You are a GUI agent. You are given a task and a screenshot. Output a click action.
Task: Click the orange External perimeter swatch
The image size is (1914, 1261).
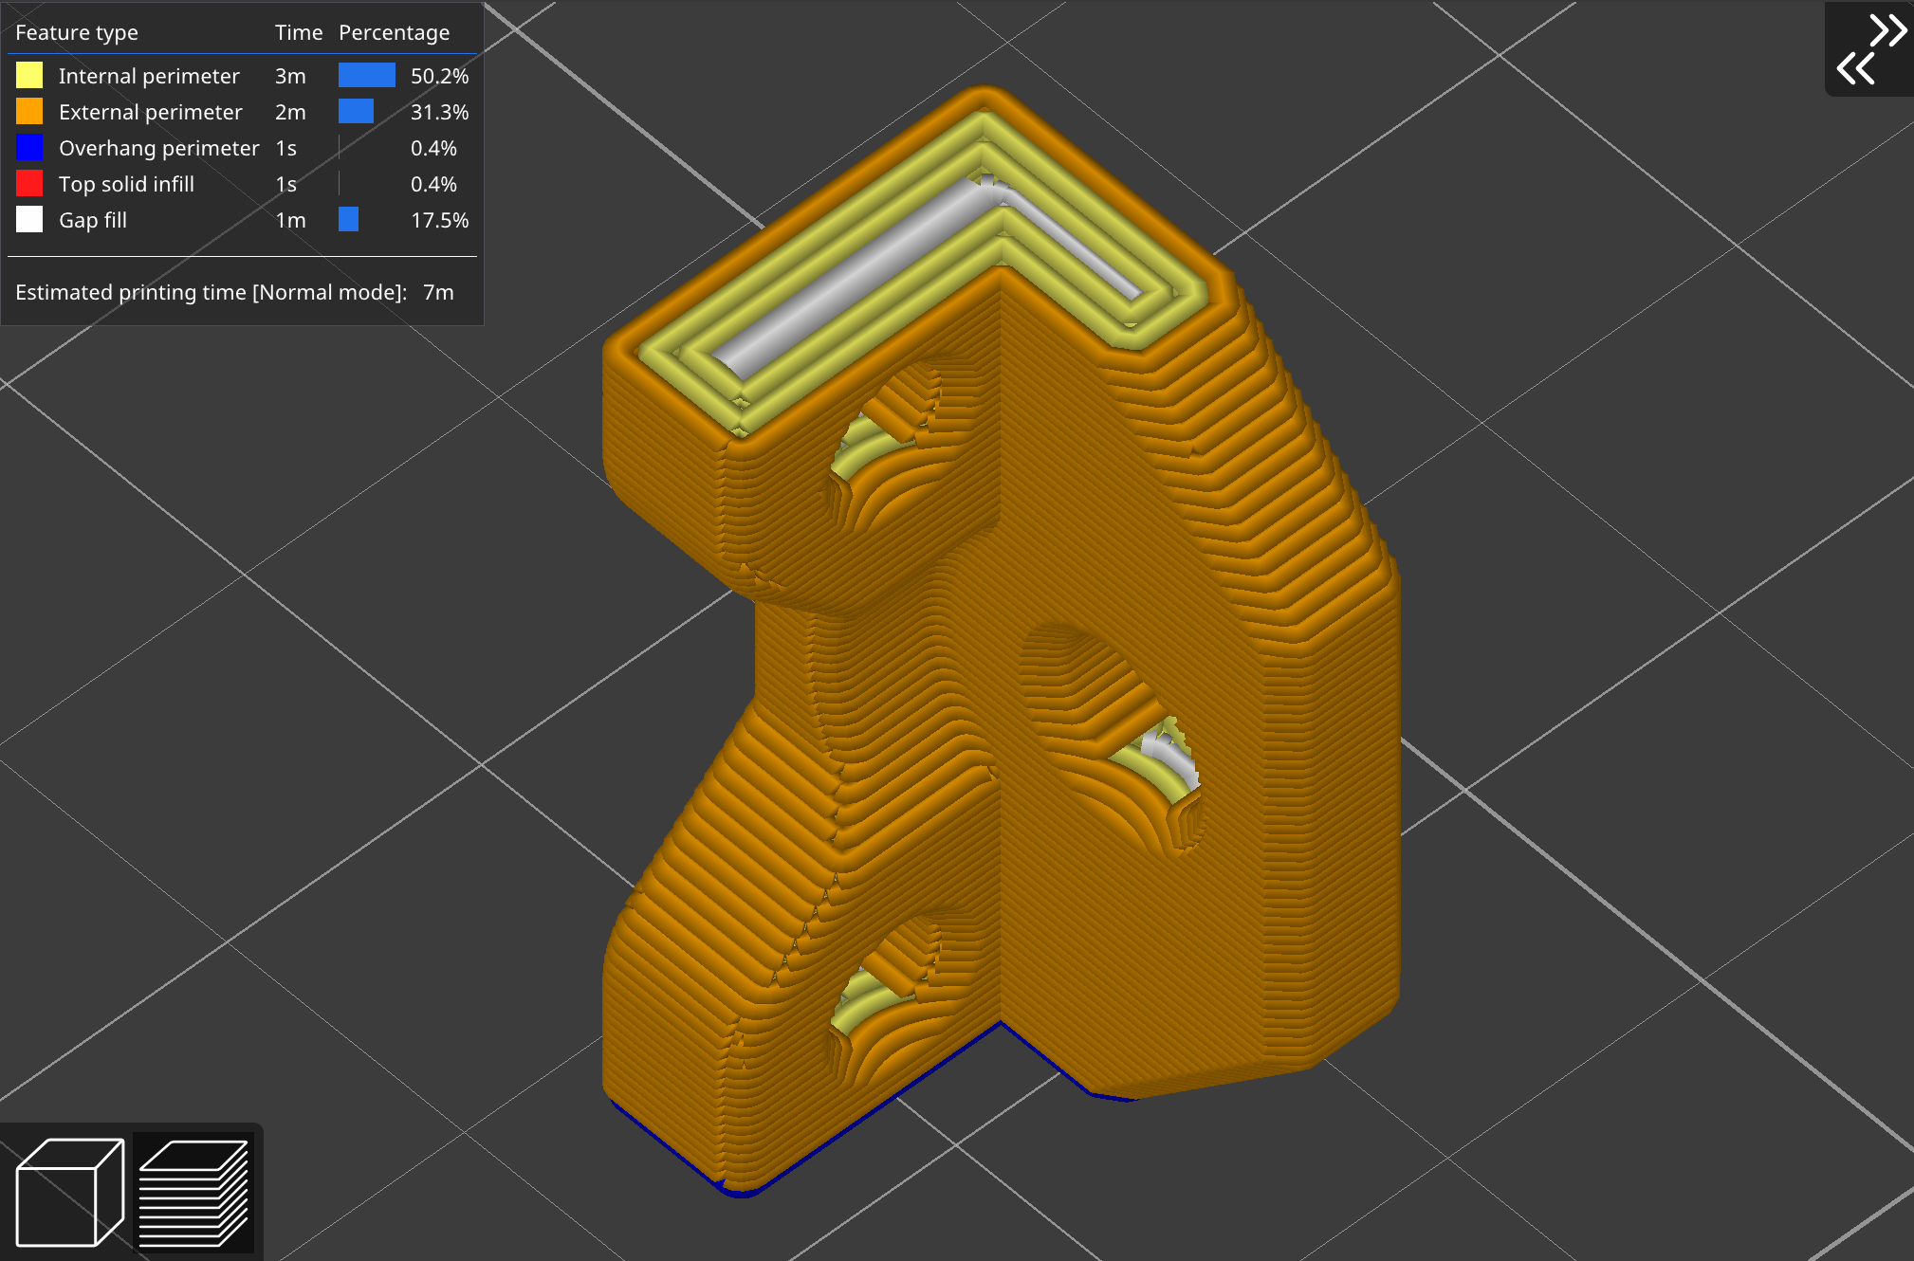pos(29,112)
